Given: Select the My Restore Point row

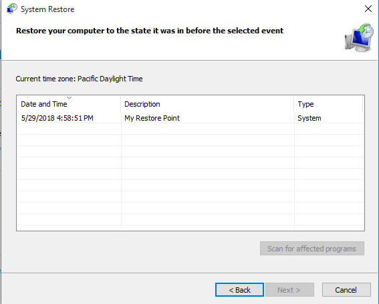Looking at the screenshot, I should click(191, 118).
